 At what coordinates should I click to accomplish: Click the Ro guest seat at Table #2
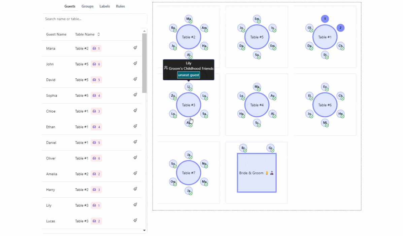tap(173, 28)
